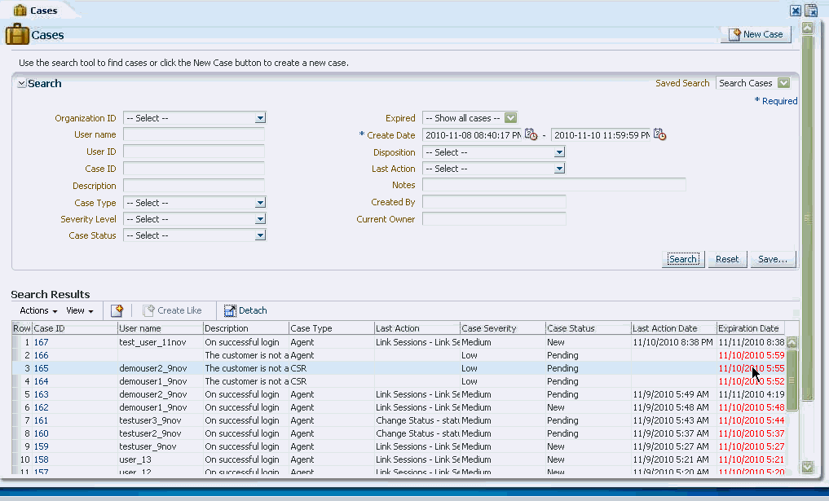
Task: Click the User name input field
Action: click(193, 135)
